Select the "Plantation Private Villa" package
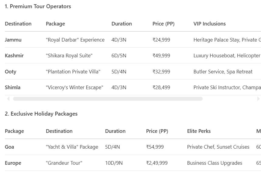The width and height of the screenshot is (261, 172). coord(73,72)
